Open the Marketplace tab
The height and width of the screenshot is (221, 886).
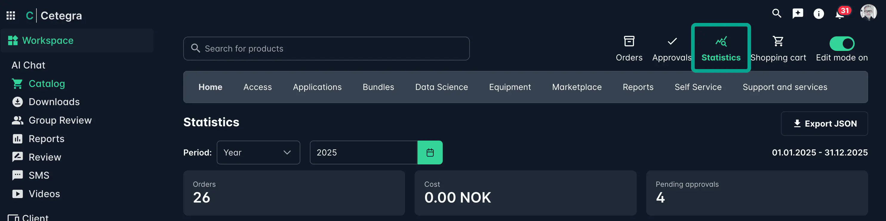(577, 87)
